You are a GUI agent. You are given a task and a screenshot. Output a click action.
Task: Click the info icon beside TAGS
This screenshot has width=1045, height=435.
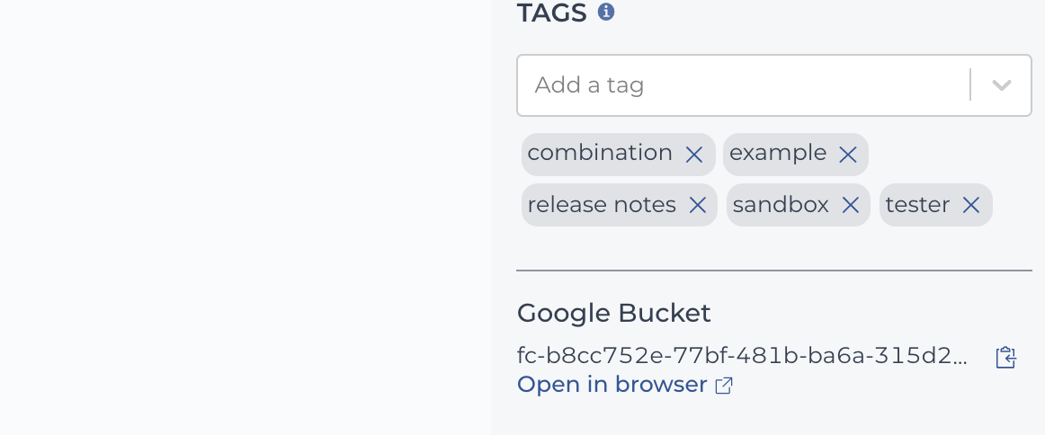606,12
